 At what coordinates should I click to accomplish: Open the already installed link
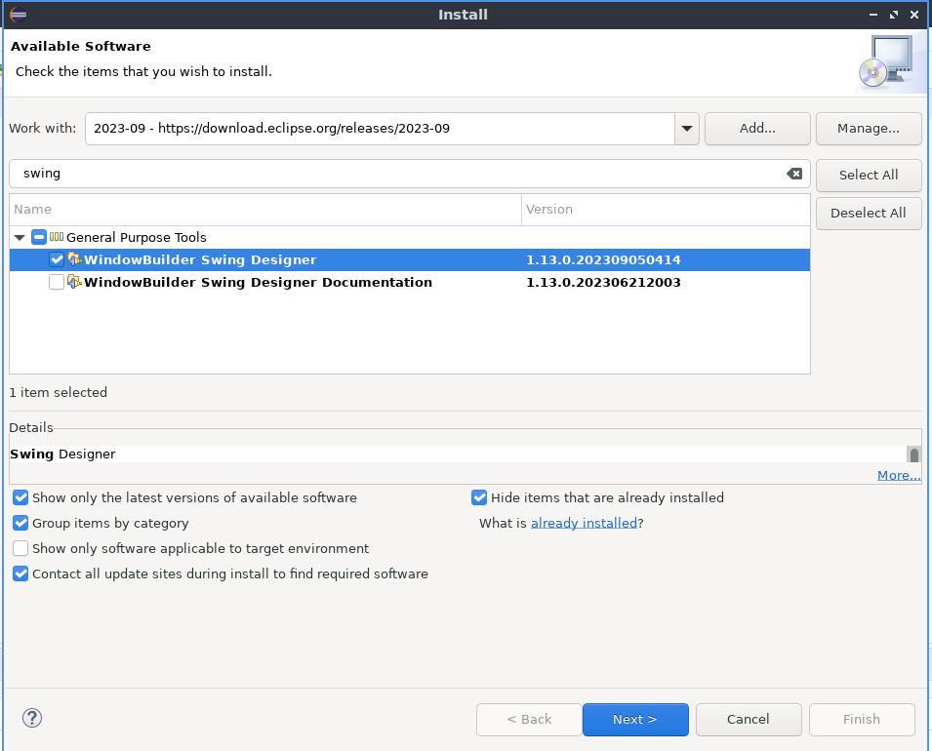(x=584, y=523)
